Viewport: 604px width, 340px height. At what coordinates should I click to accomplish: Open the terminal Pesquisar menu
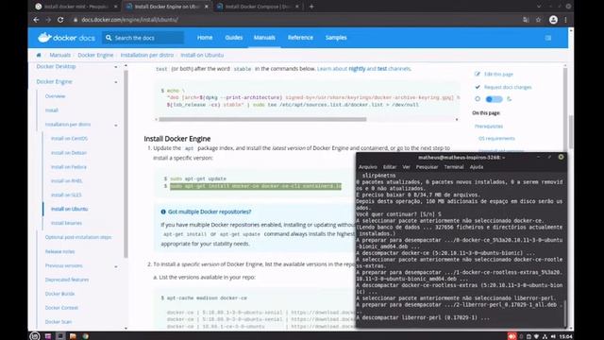427,167
